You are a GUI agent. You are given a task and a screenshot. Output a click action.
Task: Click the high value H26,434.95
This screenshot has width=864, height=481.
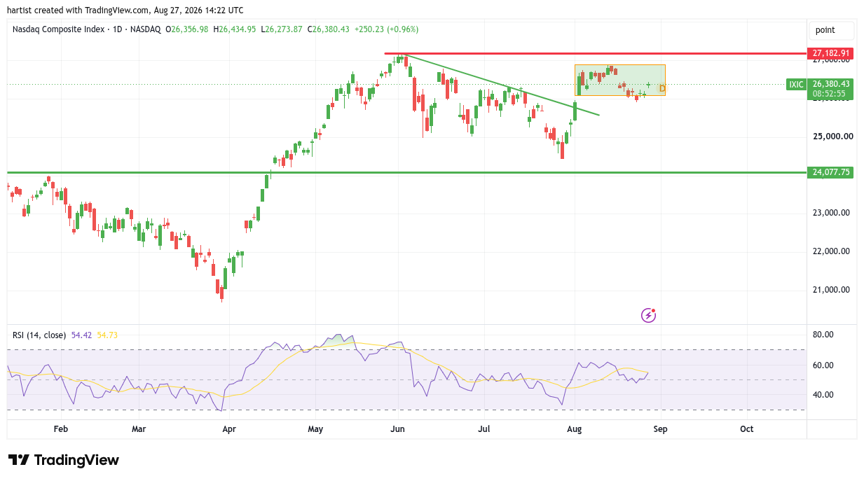click(235, 29)
